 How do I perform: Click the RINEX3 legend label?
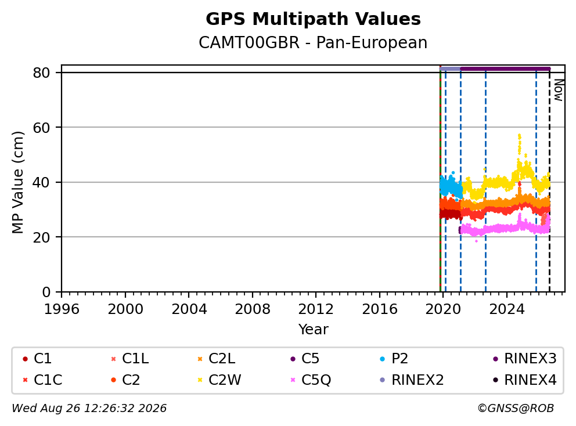point(531,359)
